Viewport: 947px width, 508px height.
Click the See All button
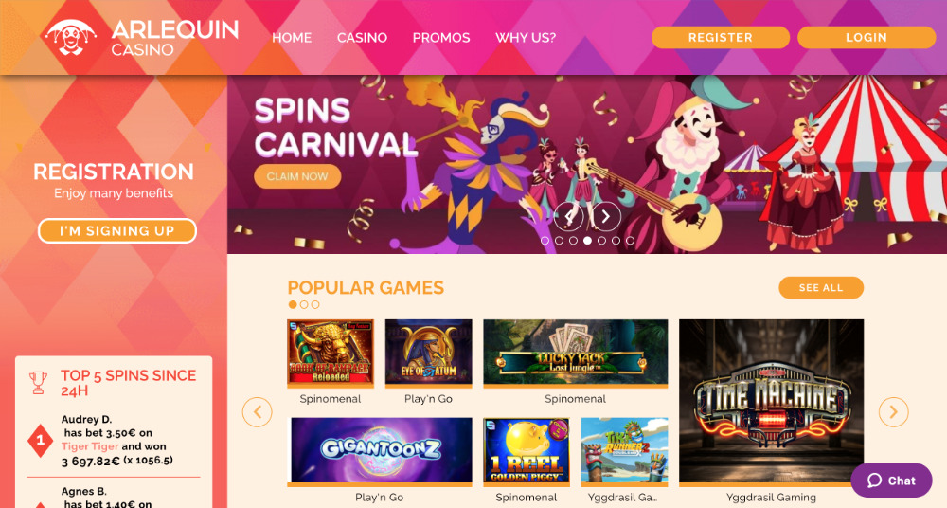[x=821, y=288]
